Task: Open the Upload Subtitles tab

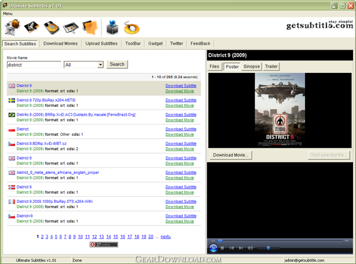Action: point(101,43)
